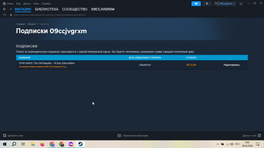This screenshot has height=148, width=264.
Task: Switch to the МАГАЗИН tab
Action: pos(23,9)
